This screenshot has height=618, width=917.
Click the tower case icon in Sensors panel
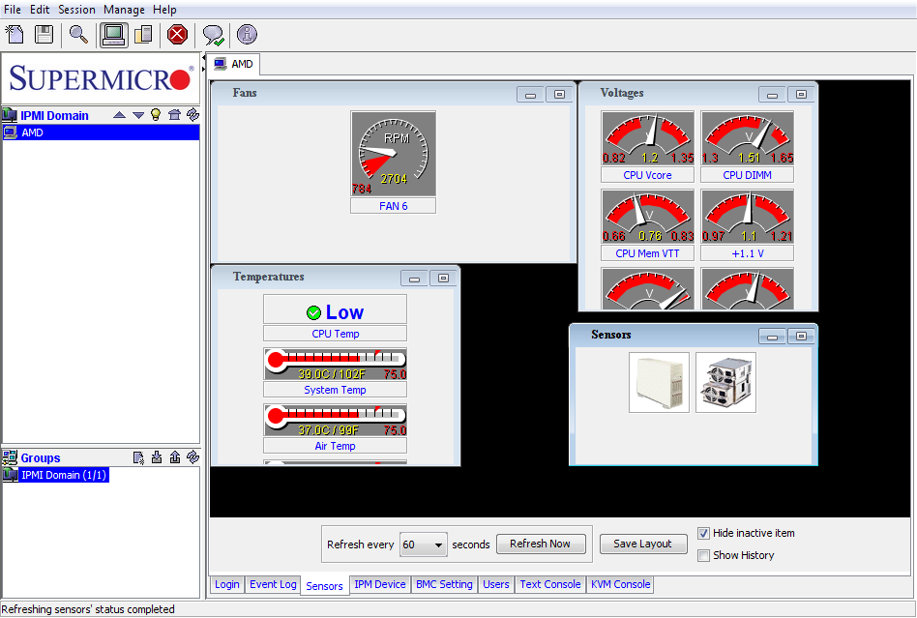point(659,382)
